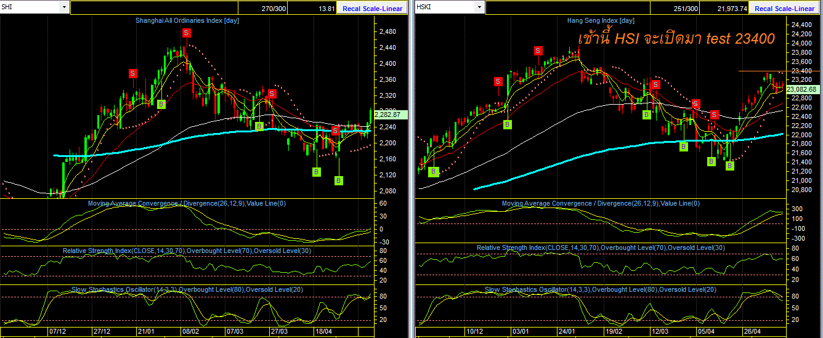This screenshot has height=338, width=823.
Task: Select the 251/300 bar count field
Action: 674,8
